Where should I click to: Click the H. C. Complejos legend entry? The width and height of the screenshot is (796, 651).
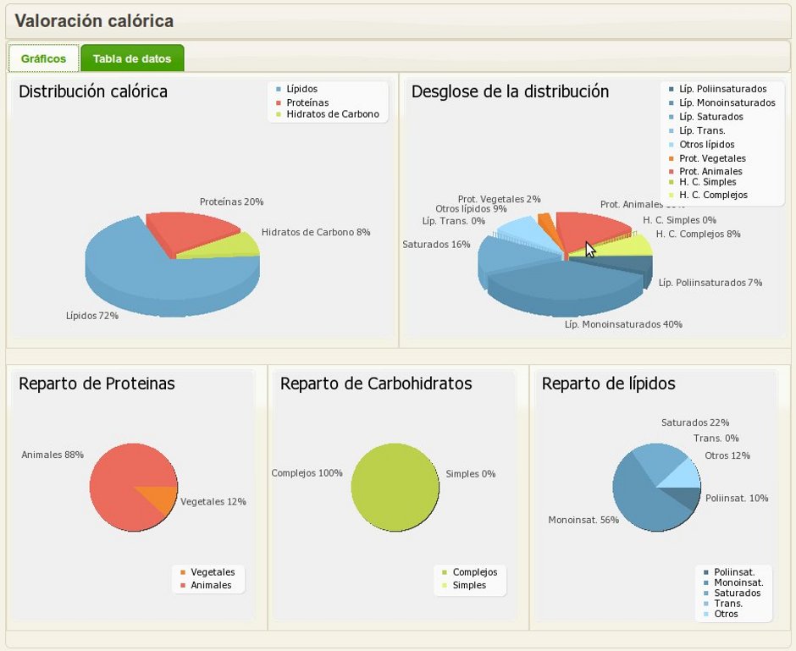(708, 195)
